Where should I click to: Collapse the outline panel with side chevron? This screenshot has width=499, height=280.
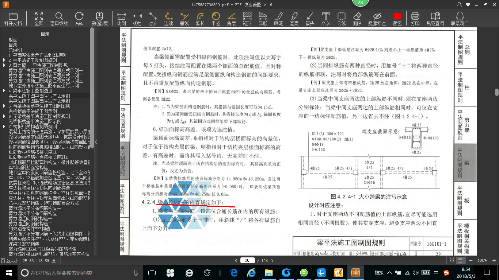tap(96, 142)
